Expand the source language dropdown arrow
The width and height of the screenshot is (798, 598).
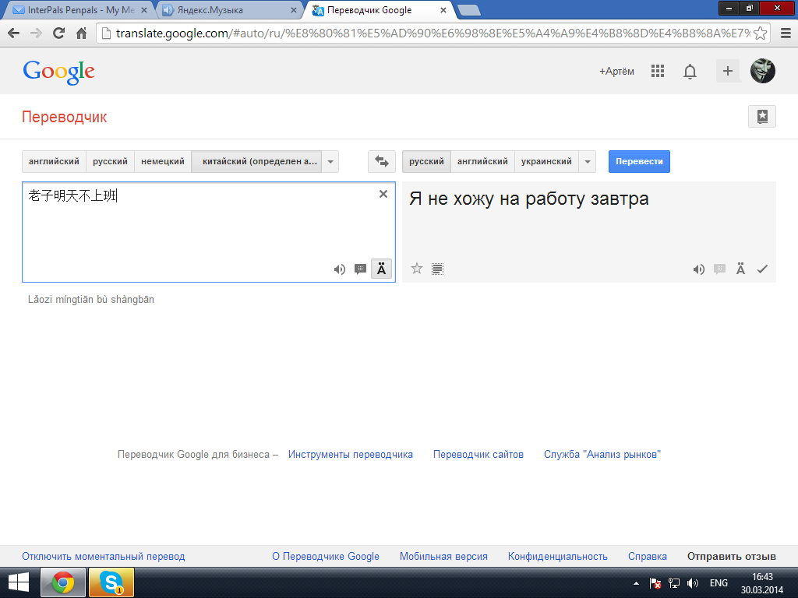point(330,162)
